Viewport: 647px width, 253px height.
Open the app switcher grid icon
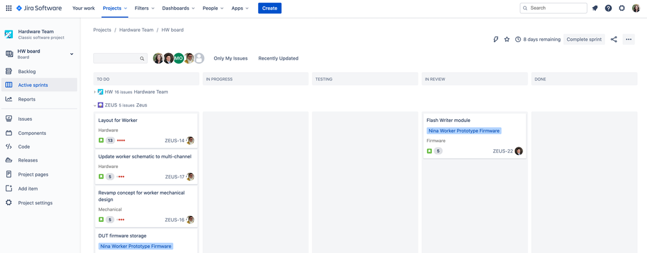(x=8, y=8)
